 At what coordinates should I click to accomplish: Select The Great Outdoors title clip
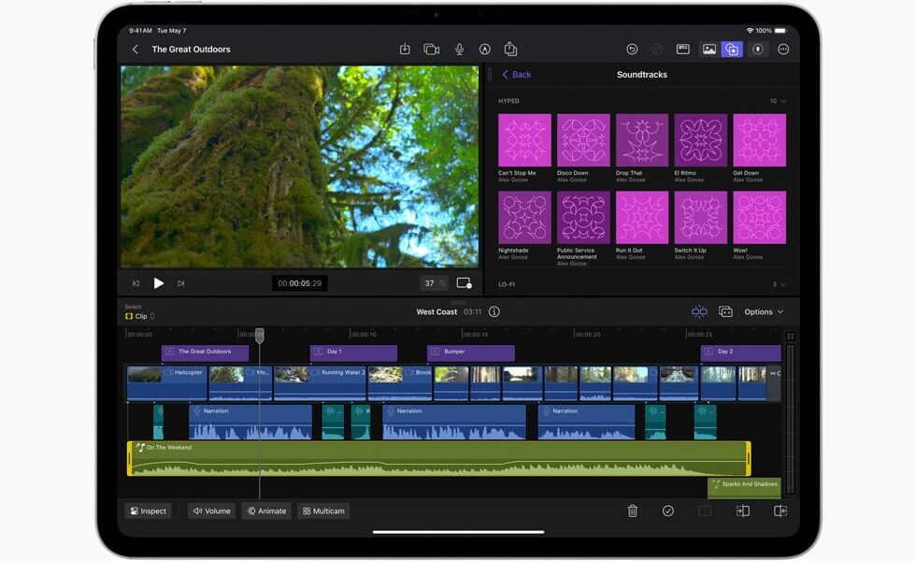coord(205,352)
